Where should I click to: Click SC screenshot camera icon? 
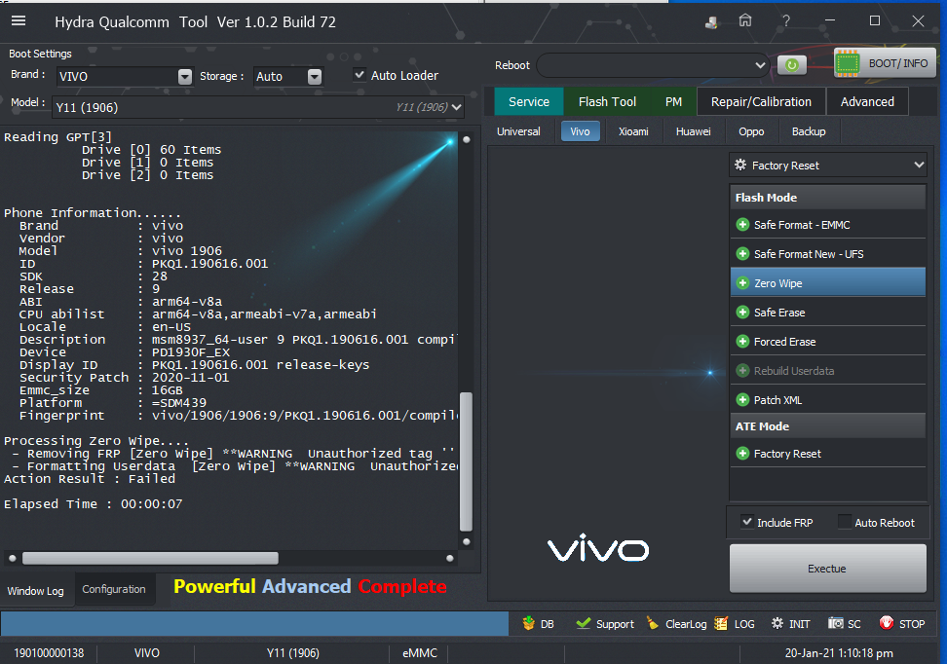835,623
